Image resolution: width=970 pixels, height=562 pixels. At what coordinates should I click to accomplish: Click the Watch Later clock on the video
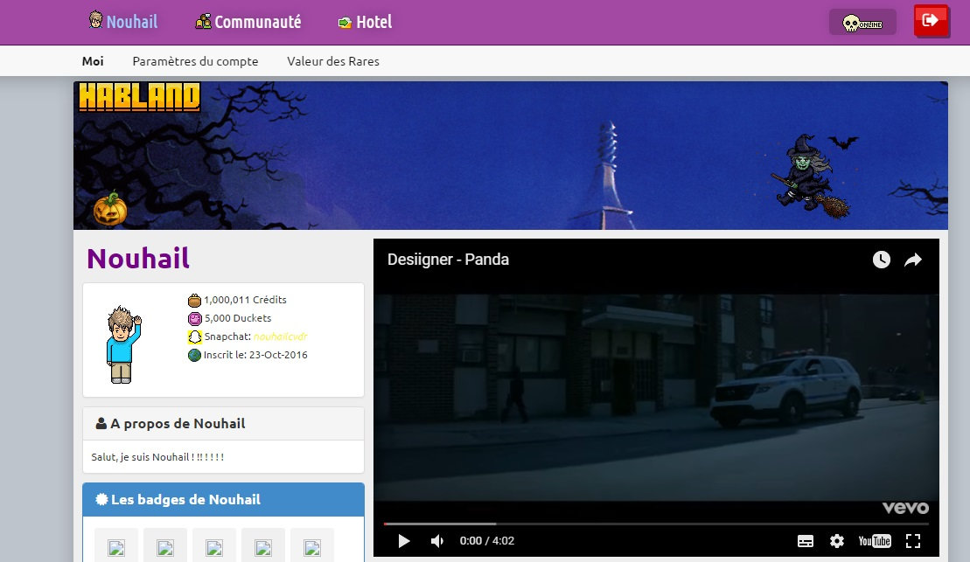[880, 260]
